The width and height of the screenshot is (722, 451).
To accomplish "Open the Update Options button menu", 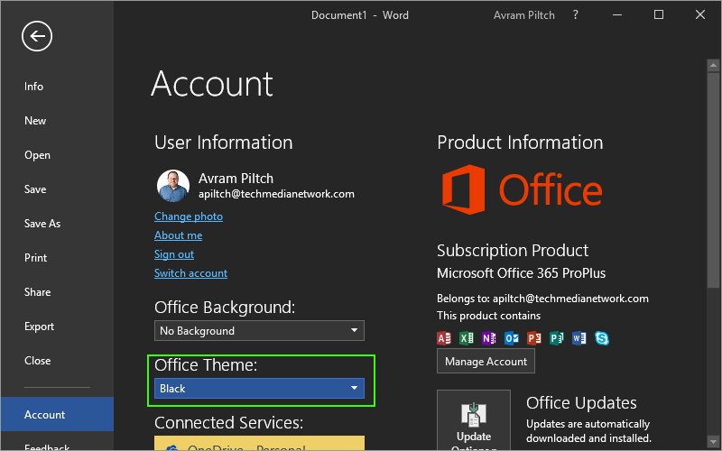I will 473,419.
